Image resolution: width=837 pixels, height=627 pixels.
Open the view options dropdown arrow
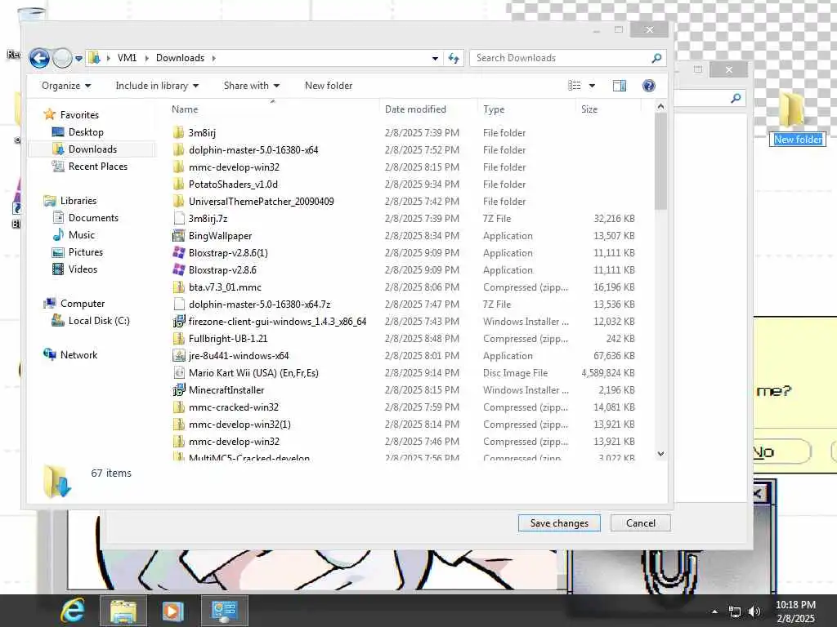point(592,86)
